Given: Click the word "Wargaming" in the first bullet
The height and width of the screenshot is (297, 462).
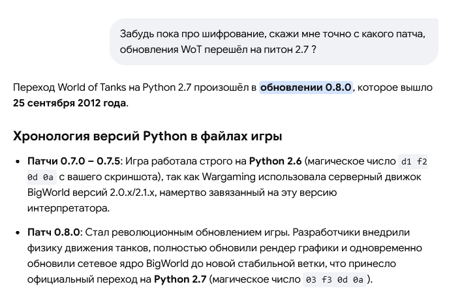Looking at the screenshot, I should [x=228, y=177].
